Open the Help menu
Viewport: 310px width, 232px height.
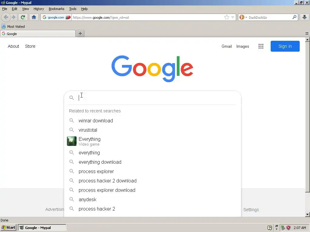pos(84,9)
